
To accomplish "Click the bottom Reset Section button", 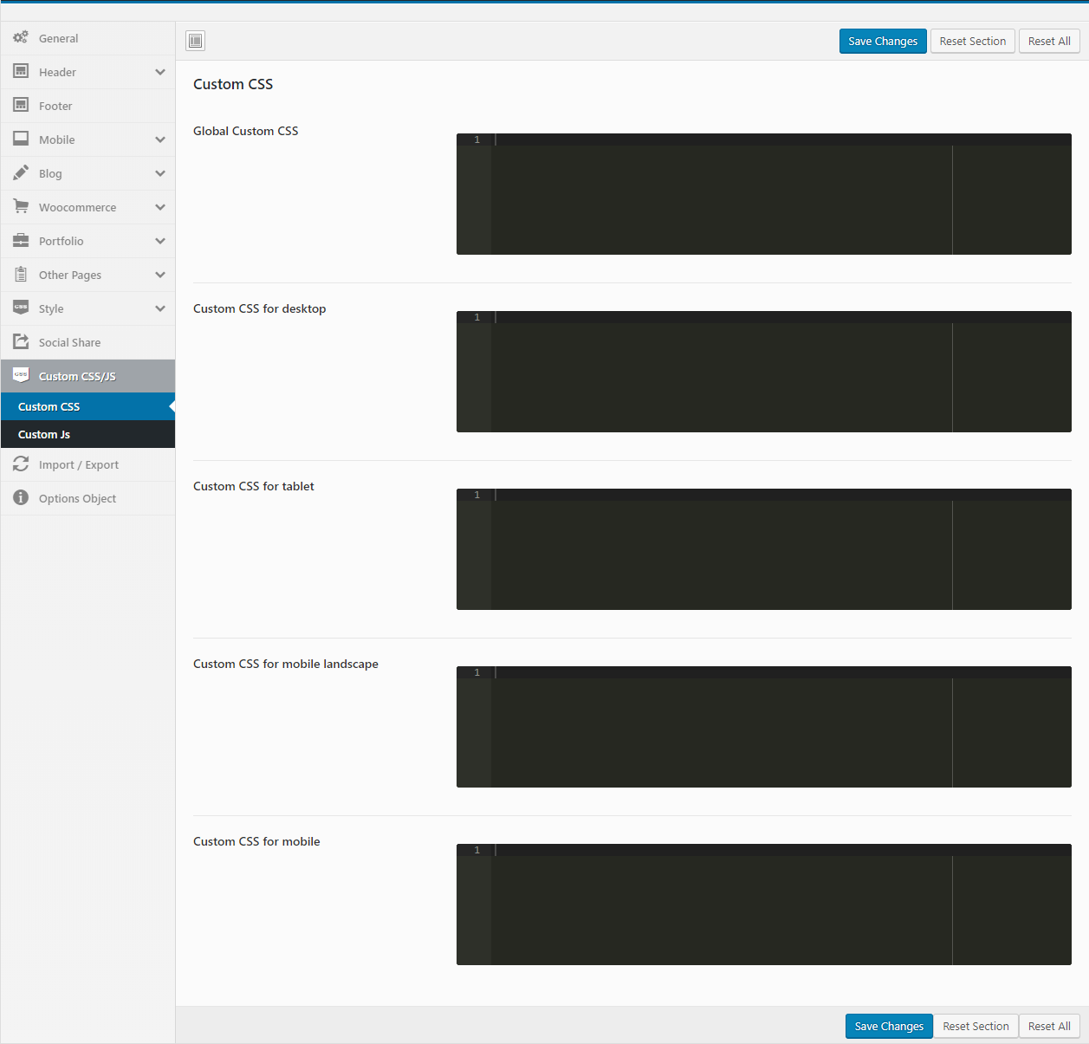I will click(x=975, y=1026).
